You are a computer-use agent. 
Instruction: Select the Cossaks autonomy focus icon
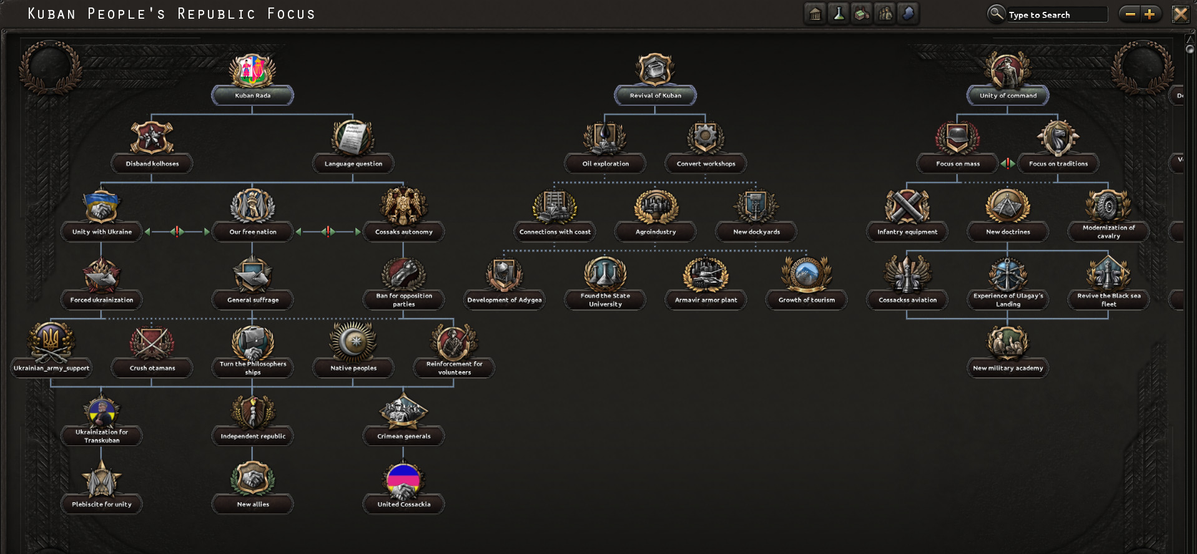(403, 206)
